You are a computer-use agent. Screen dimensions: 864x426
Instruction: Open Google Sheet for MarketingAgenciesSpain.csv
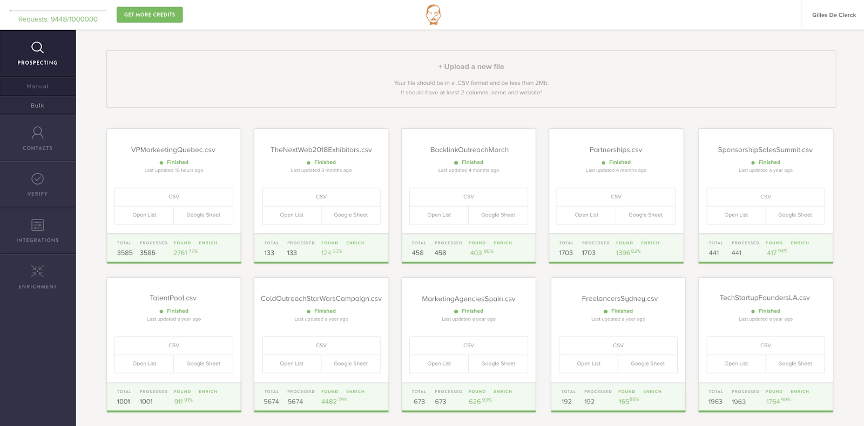pos(498,364)
